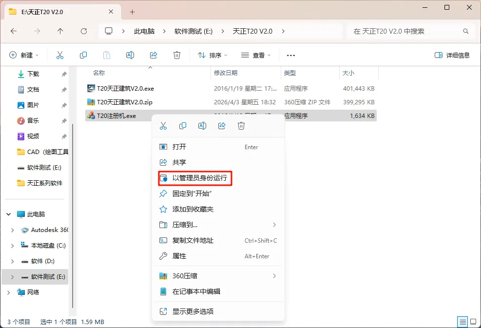Select file T20天正建筑V2.0.exe
The image size is (481, 328).
click(231, 88)
